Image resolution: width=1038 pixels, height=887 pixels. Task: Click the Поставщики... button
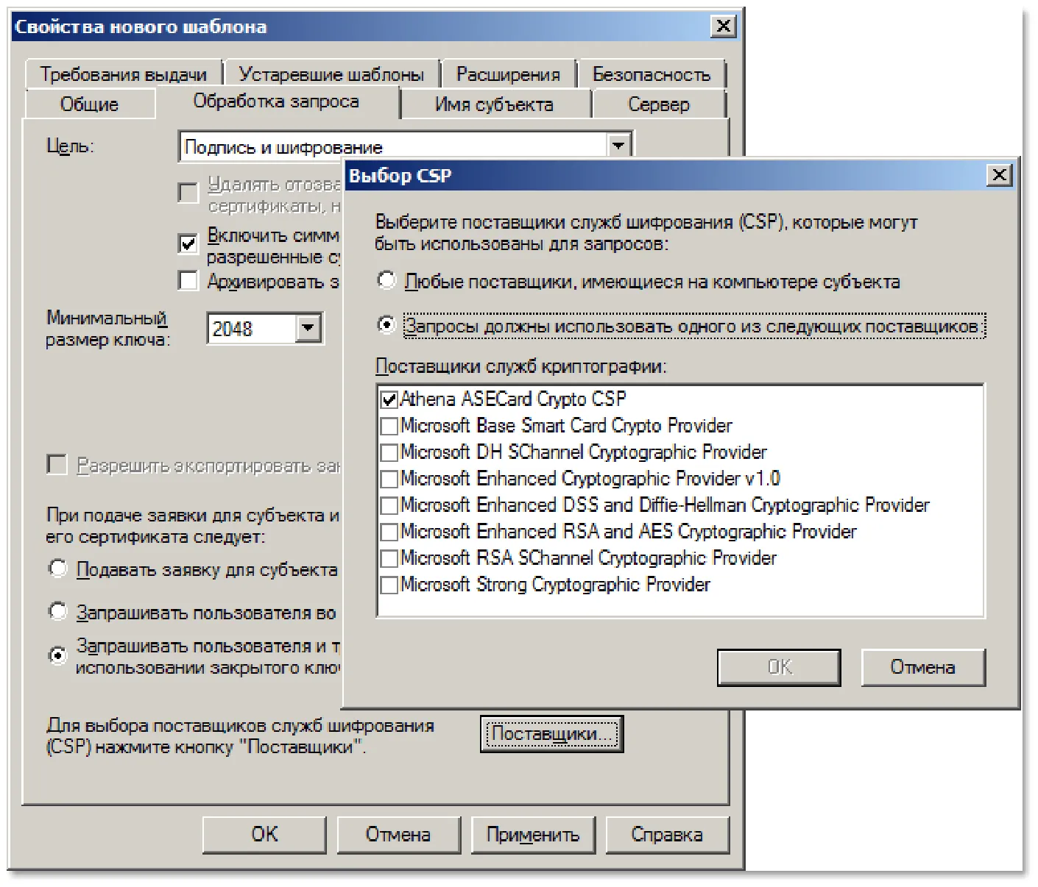point(551,734)
